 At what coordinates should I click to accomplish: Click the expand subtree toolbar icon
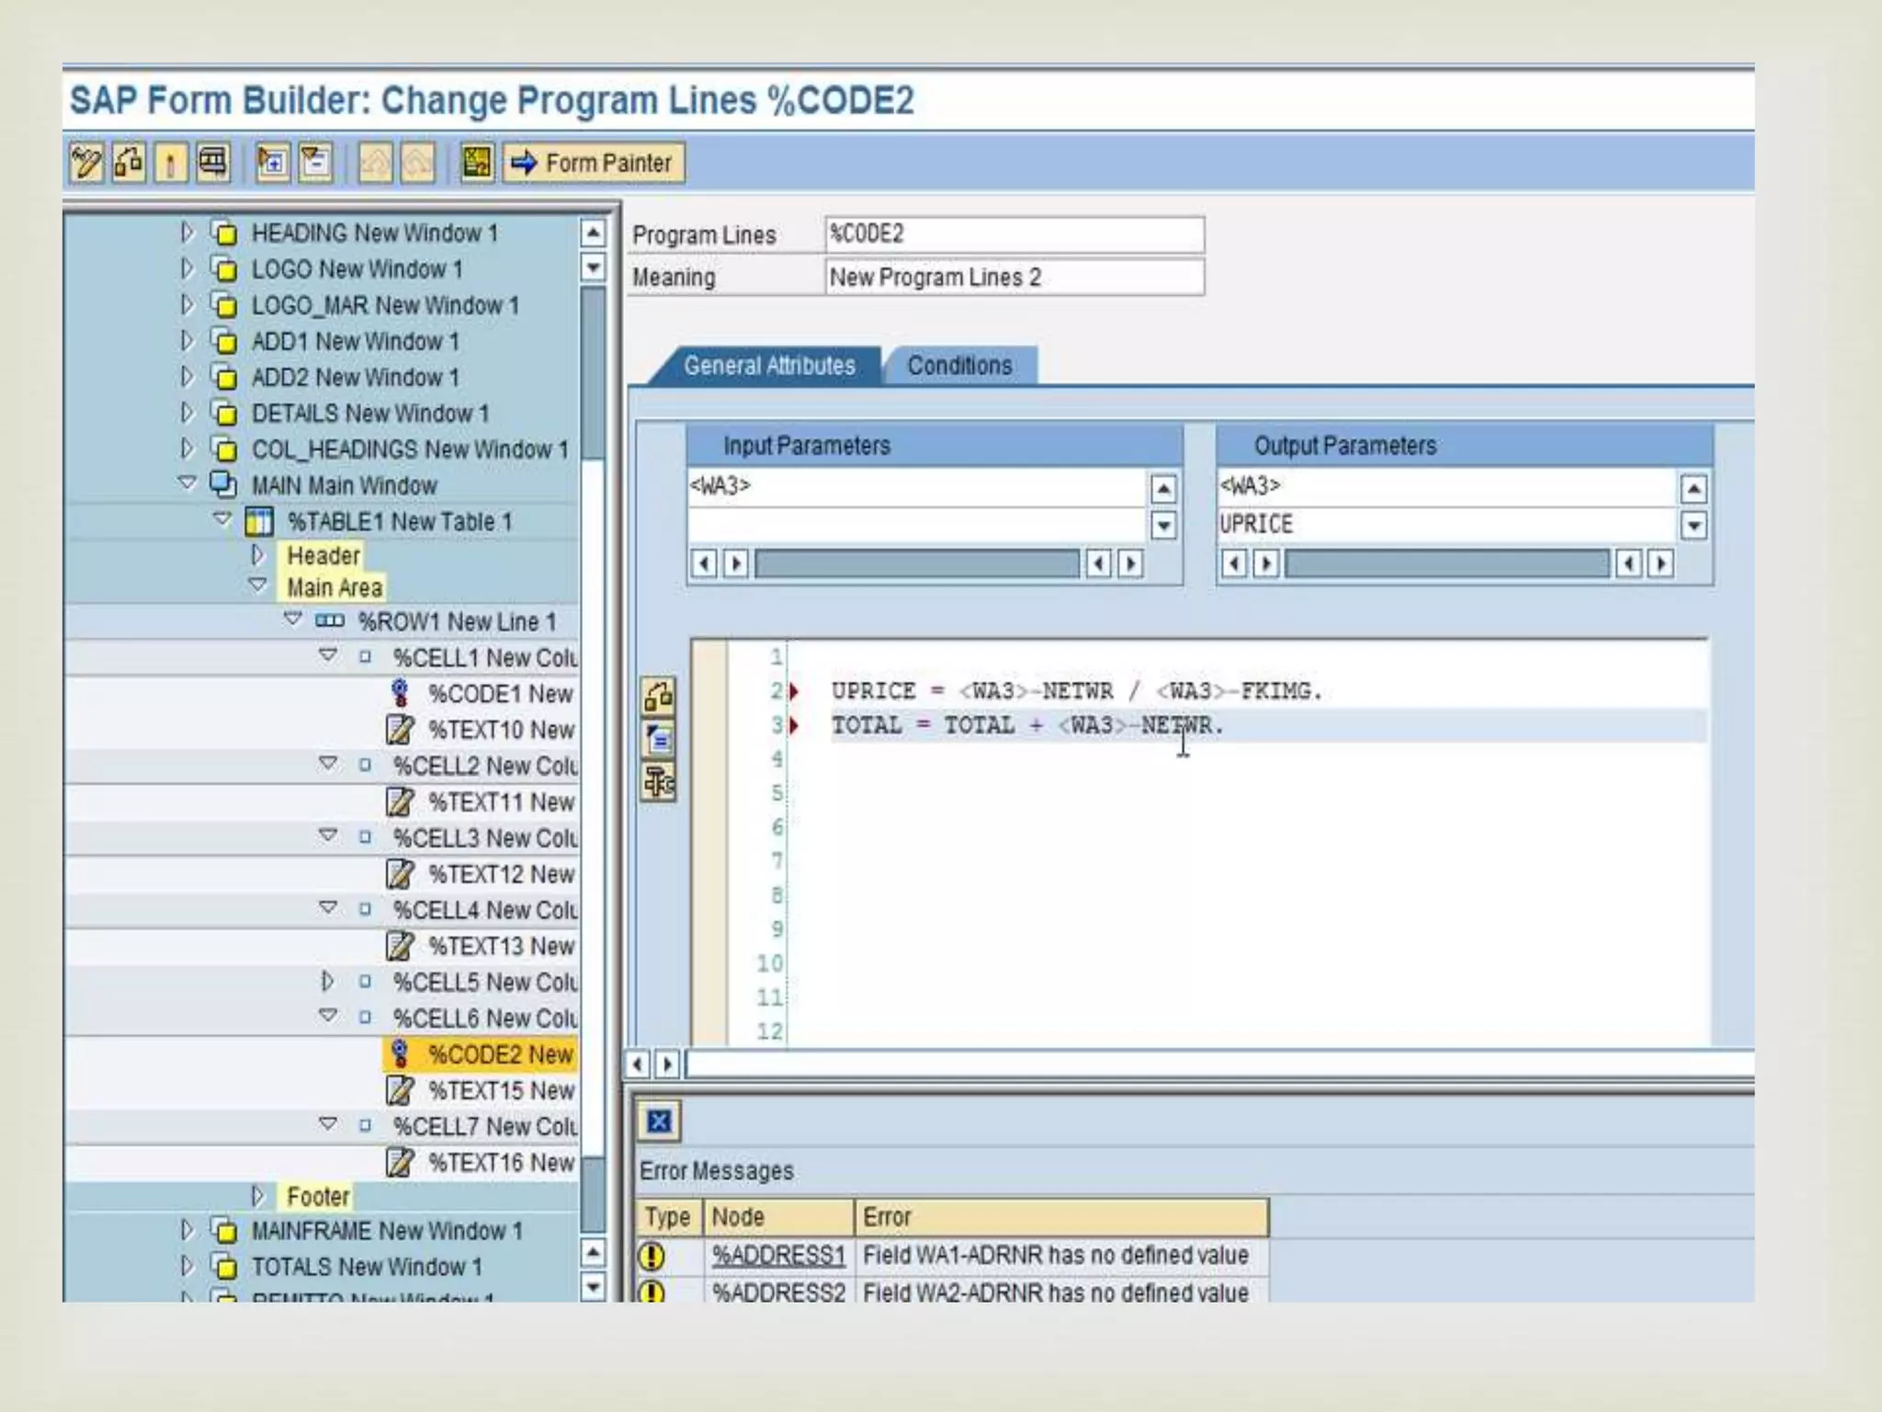click(272, 164)
